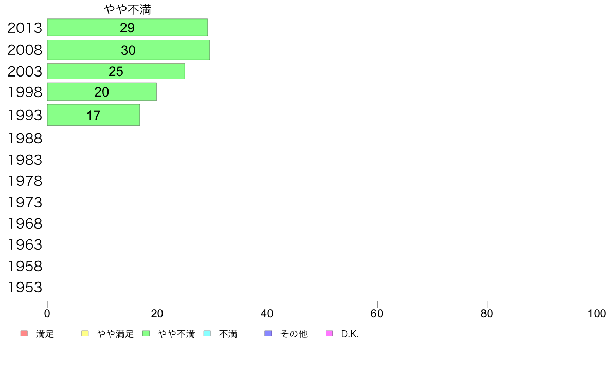This screenshot has width=611, height=378.
Task: Click the blue その他 legend swatch
Action: [x=268, y=334]
